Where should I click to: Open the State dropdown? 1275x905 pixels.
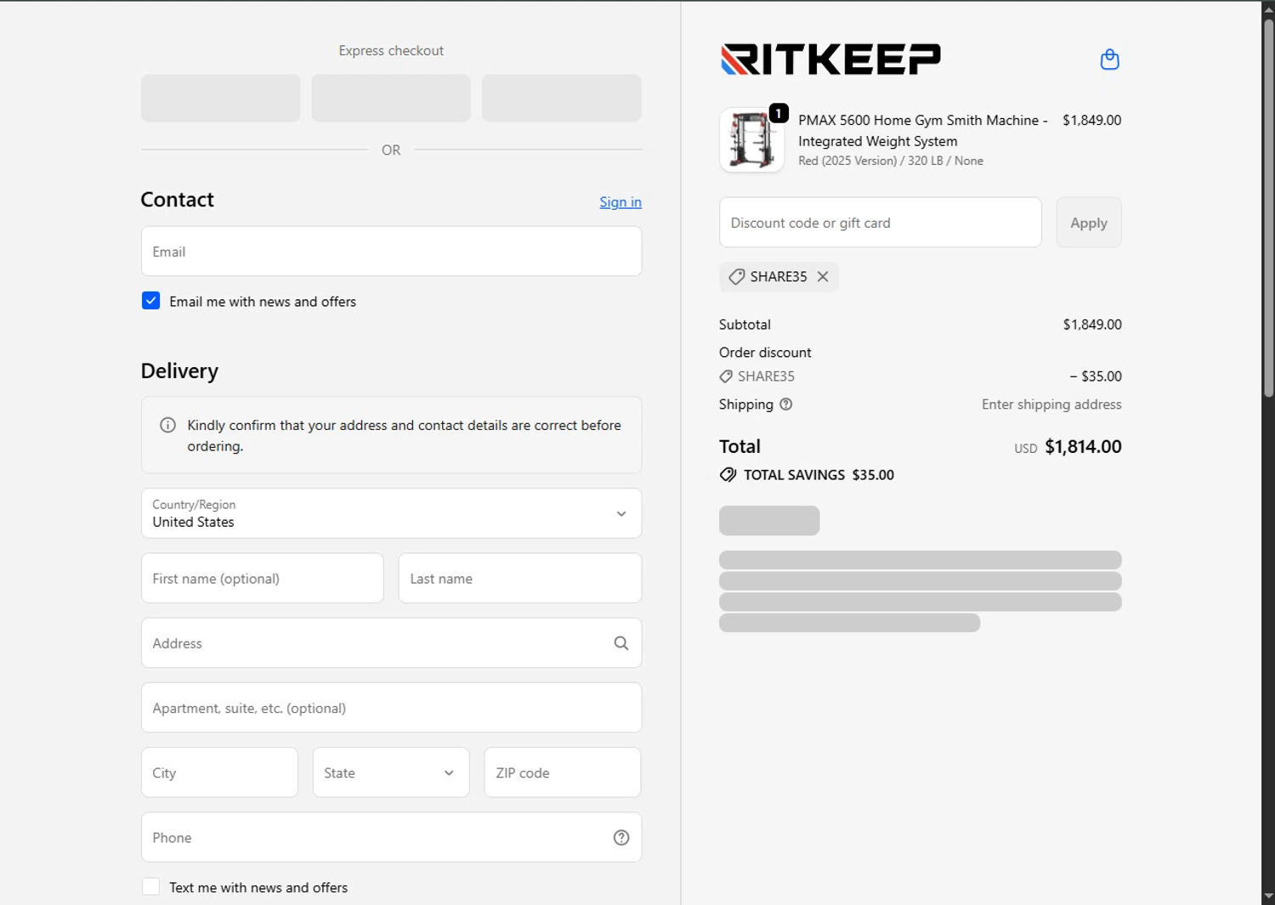click(x=391, y=772)
